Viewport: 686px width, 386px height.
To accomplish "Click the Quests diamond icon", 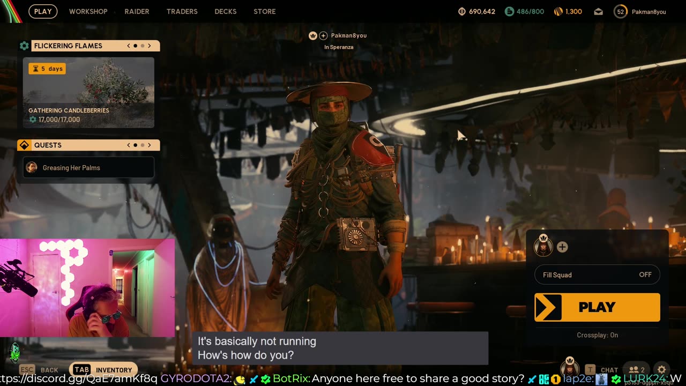I will tap(24, 145).
